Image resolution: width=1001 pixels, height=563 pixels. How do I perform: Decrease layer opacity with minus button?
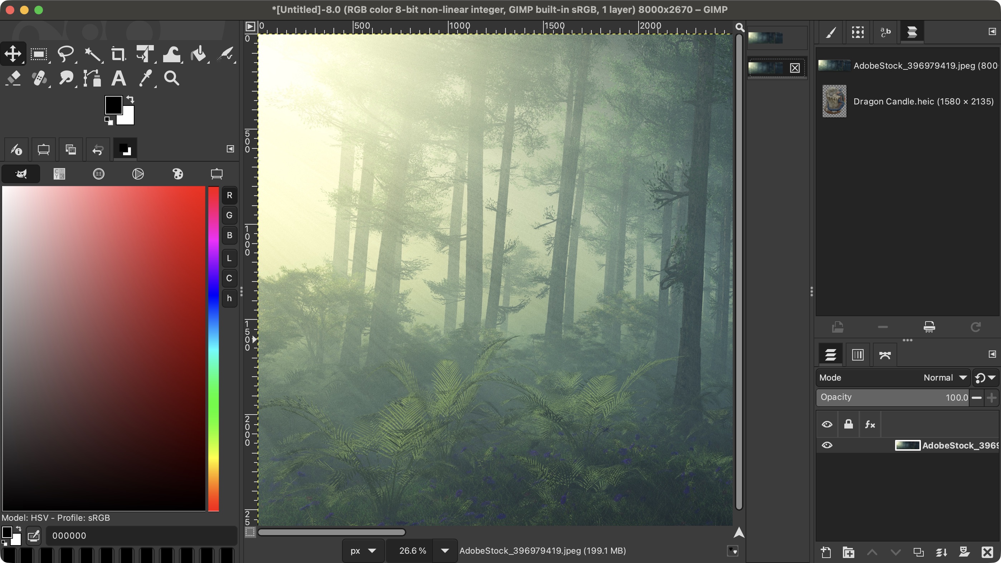point(977,397)
